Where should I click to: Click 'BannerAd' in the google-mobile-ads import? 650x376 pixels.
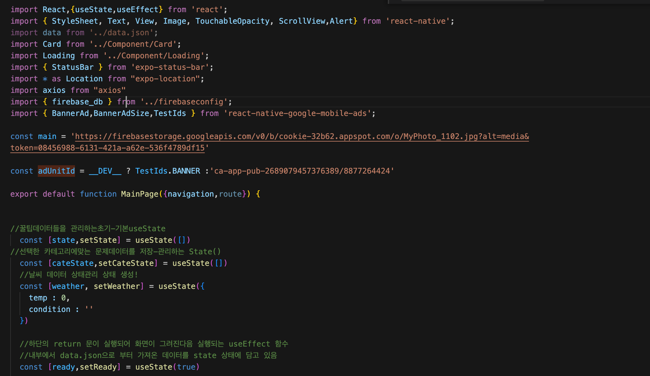71,113
